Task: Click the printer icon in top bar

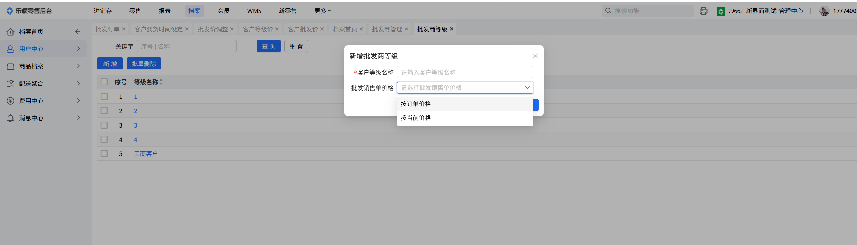Action: (x=703, y=11)
